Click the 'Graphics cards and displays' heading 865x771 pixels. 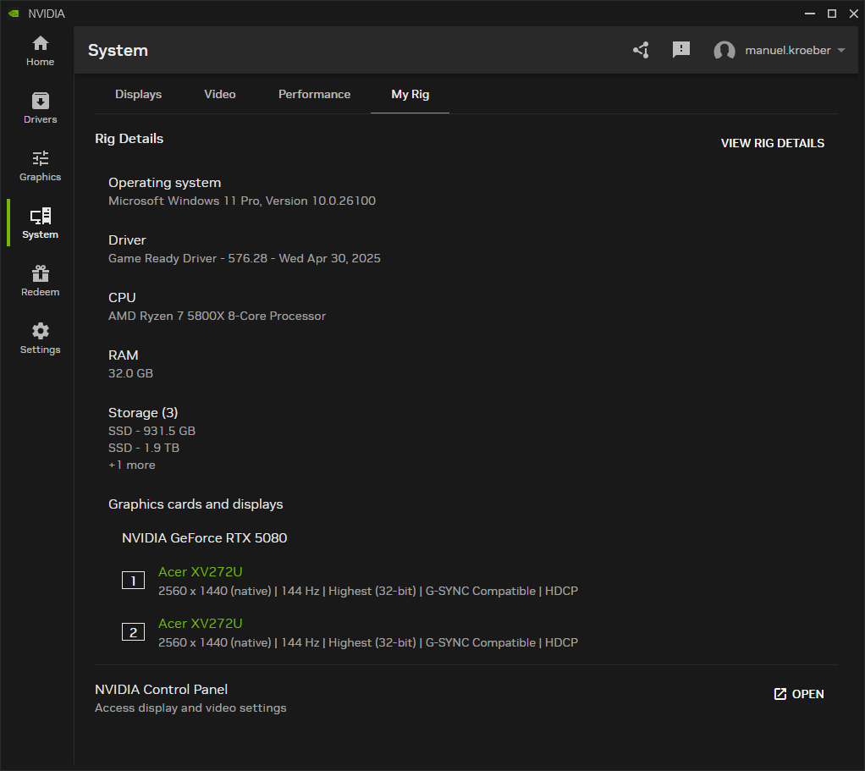[x=196, y=504]
